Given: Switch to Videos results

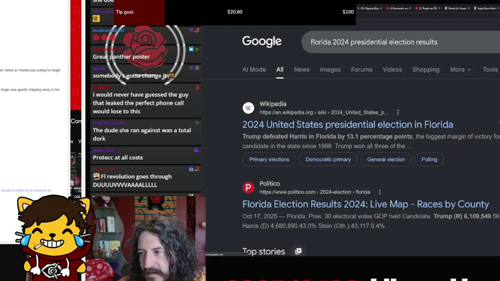Looking at the screenshot, I should (392, 69).
